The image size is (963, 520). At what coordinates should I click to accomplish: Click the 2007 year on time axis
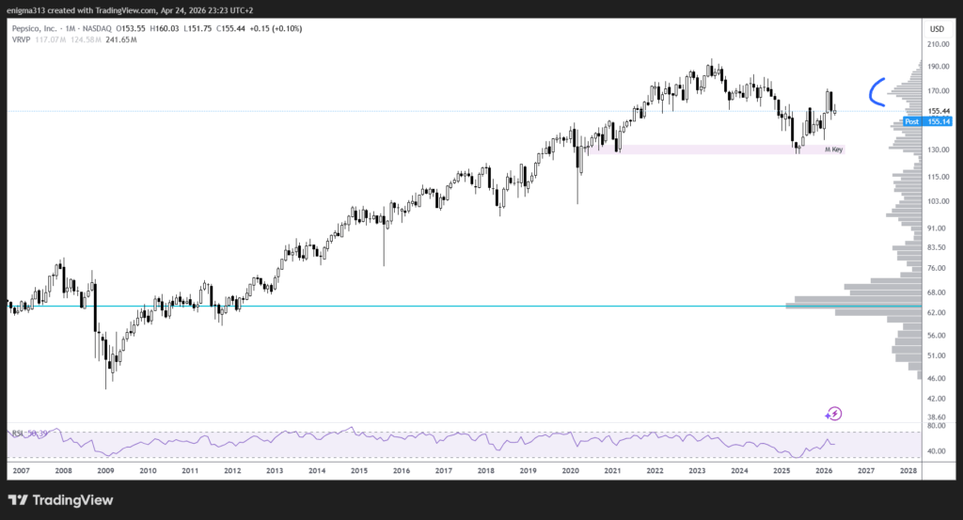coord(21,471)
